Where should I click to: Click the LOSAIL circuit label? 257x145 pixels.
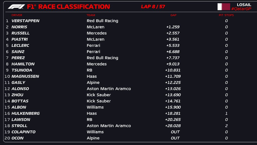[244, 5]
